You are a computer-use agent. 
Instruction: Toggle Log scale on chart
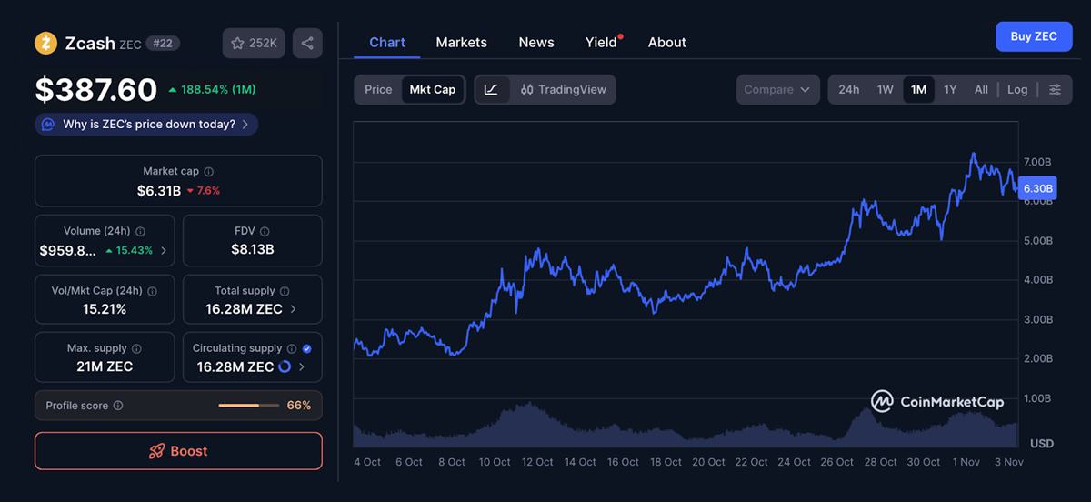(1017, 90)
